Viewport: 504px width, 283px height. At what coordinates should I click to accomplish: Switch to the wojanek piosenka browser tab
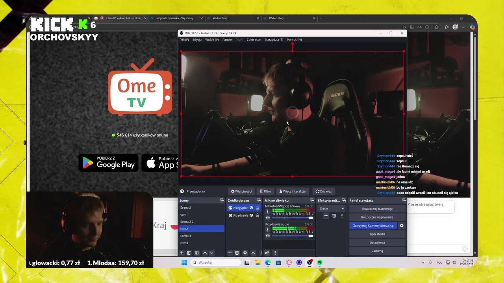pyautogui.click(x=176, y=18)
